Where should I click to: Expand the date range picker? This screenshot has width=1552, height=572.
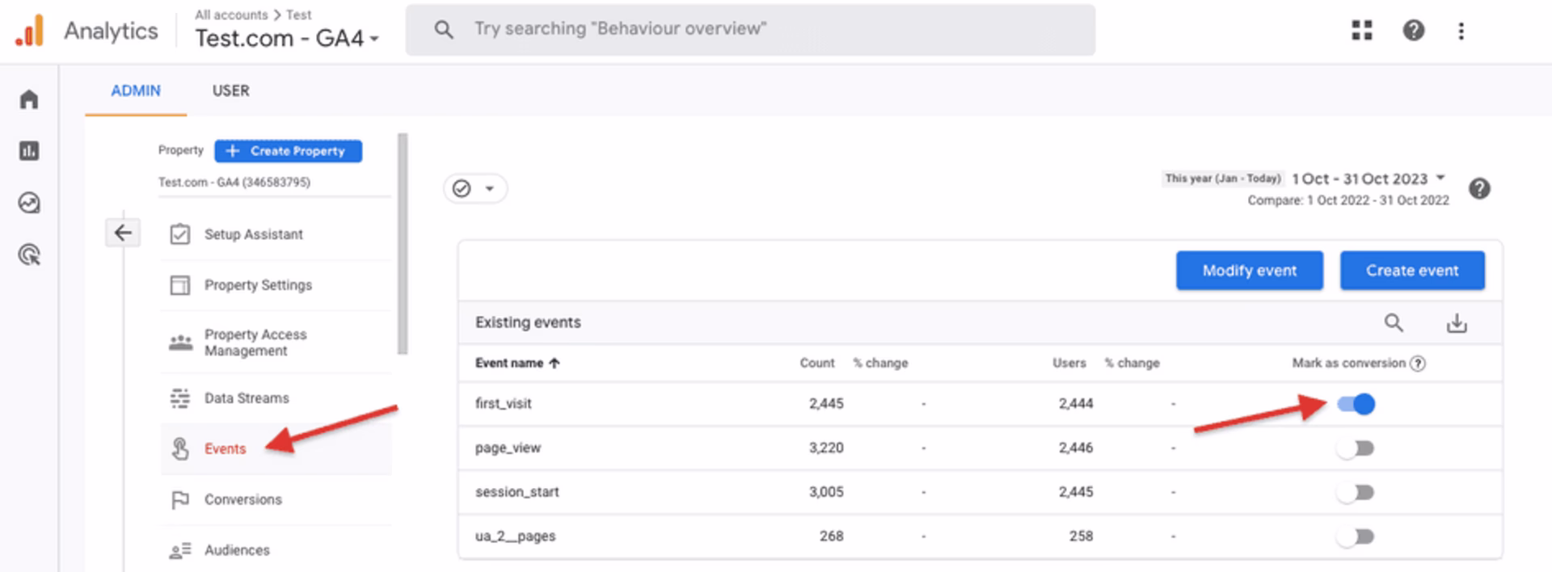[x=1369, y=179]
